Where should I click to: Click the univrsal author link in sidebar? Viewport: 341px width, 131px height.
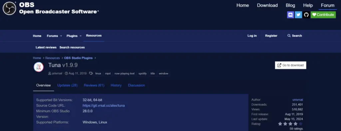click(x=298, y=100)
